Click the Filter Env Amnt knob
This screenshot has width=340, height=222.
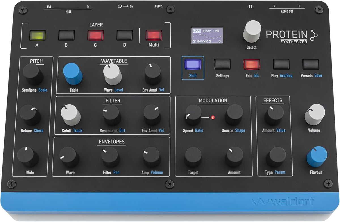(152, 115)
